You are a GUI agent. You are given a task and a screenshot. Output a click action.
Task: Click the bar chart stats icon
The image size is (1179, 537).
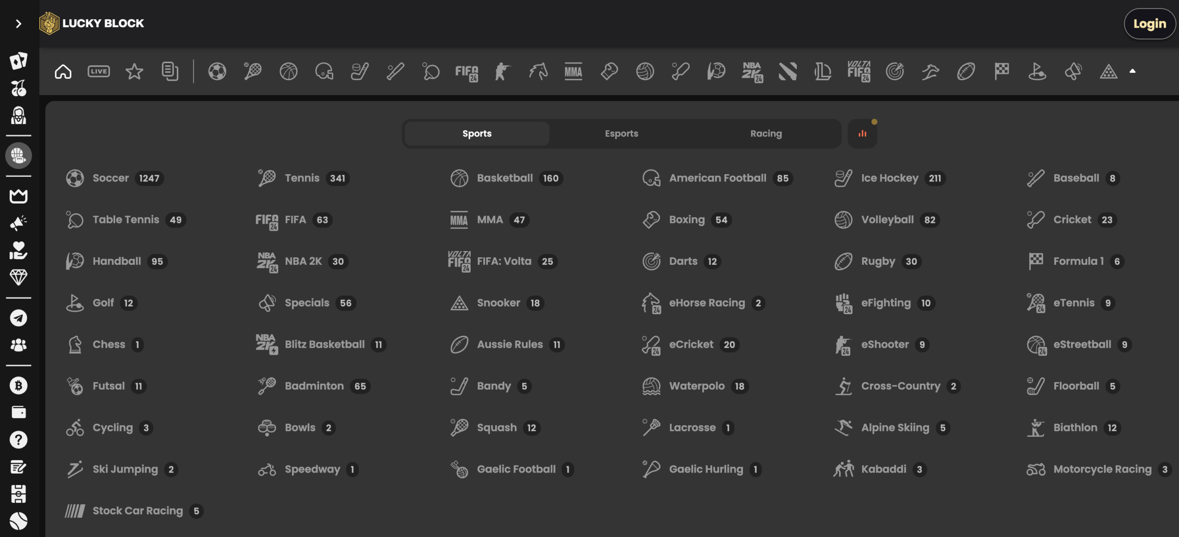(x=863, y=133)
